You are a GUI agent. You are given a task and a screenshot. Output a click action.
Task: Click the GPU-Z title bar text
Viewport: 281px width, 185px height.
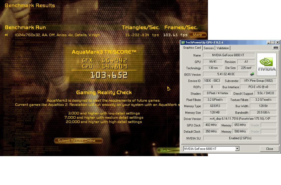coord(204,42)
